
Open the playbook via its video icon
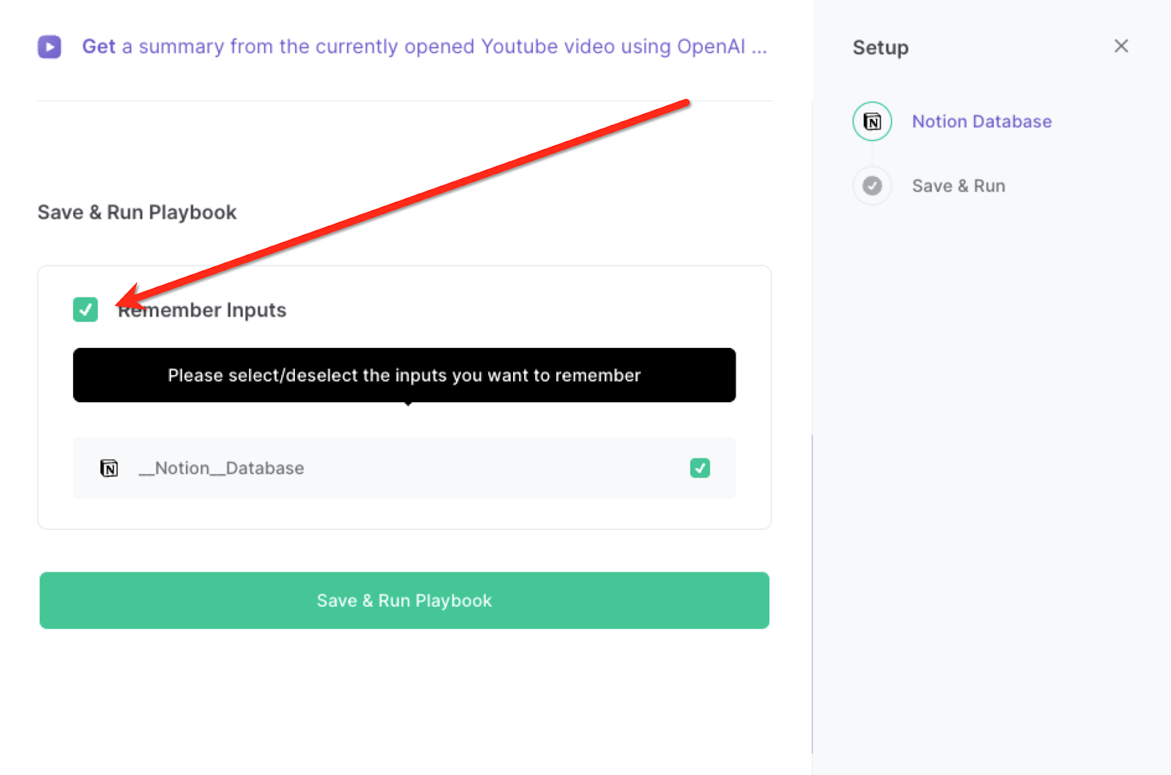pyautogui.click(x=49, y=46)
